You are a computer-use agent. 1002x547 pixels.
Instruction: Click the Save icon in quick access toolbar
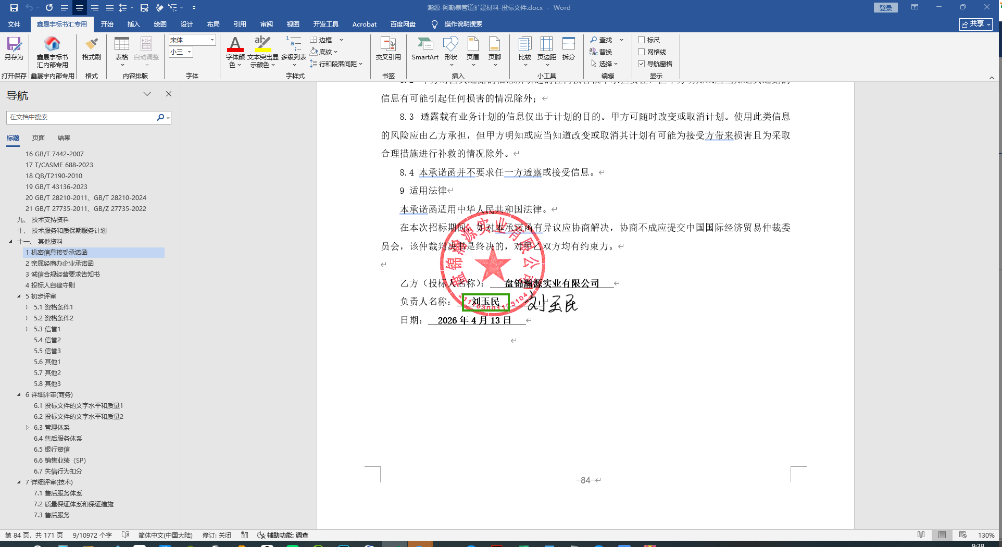point(14,8)
